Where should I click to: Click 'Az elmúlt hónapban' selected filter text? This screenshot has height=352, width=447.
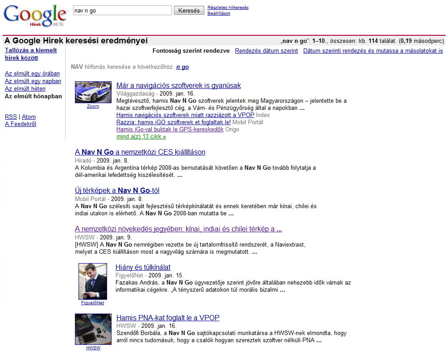pos(33,96)
